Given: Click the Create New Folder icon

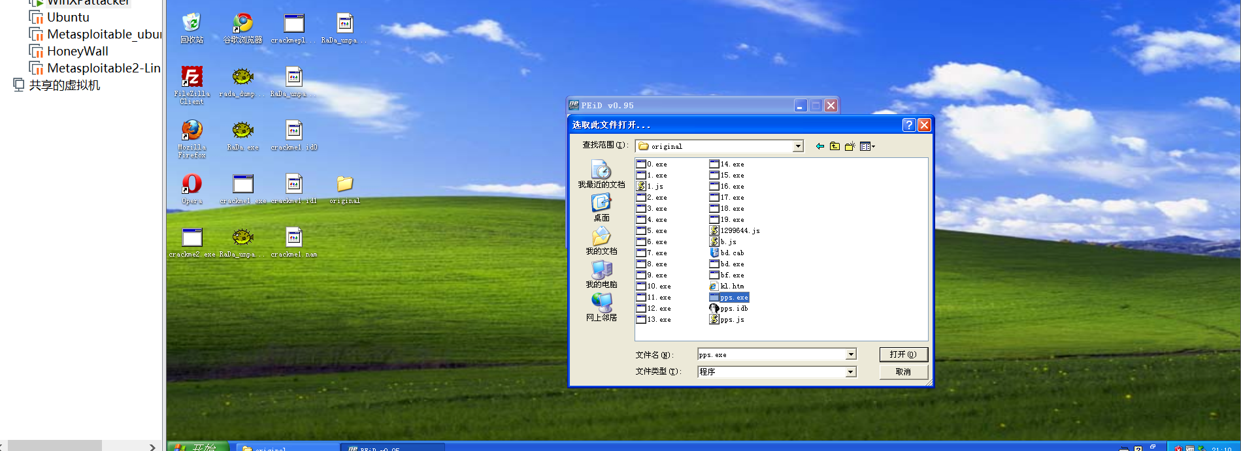Looking at the screenshot, I should 850,146.
